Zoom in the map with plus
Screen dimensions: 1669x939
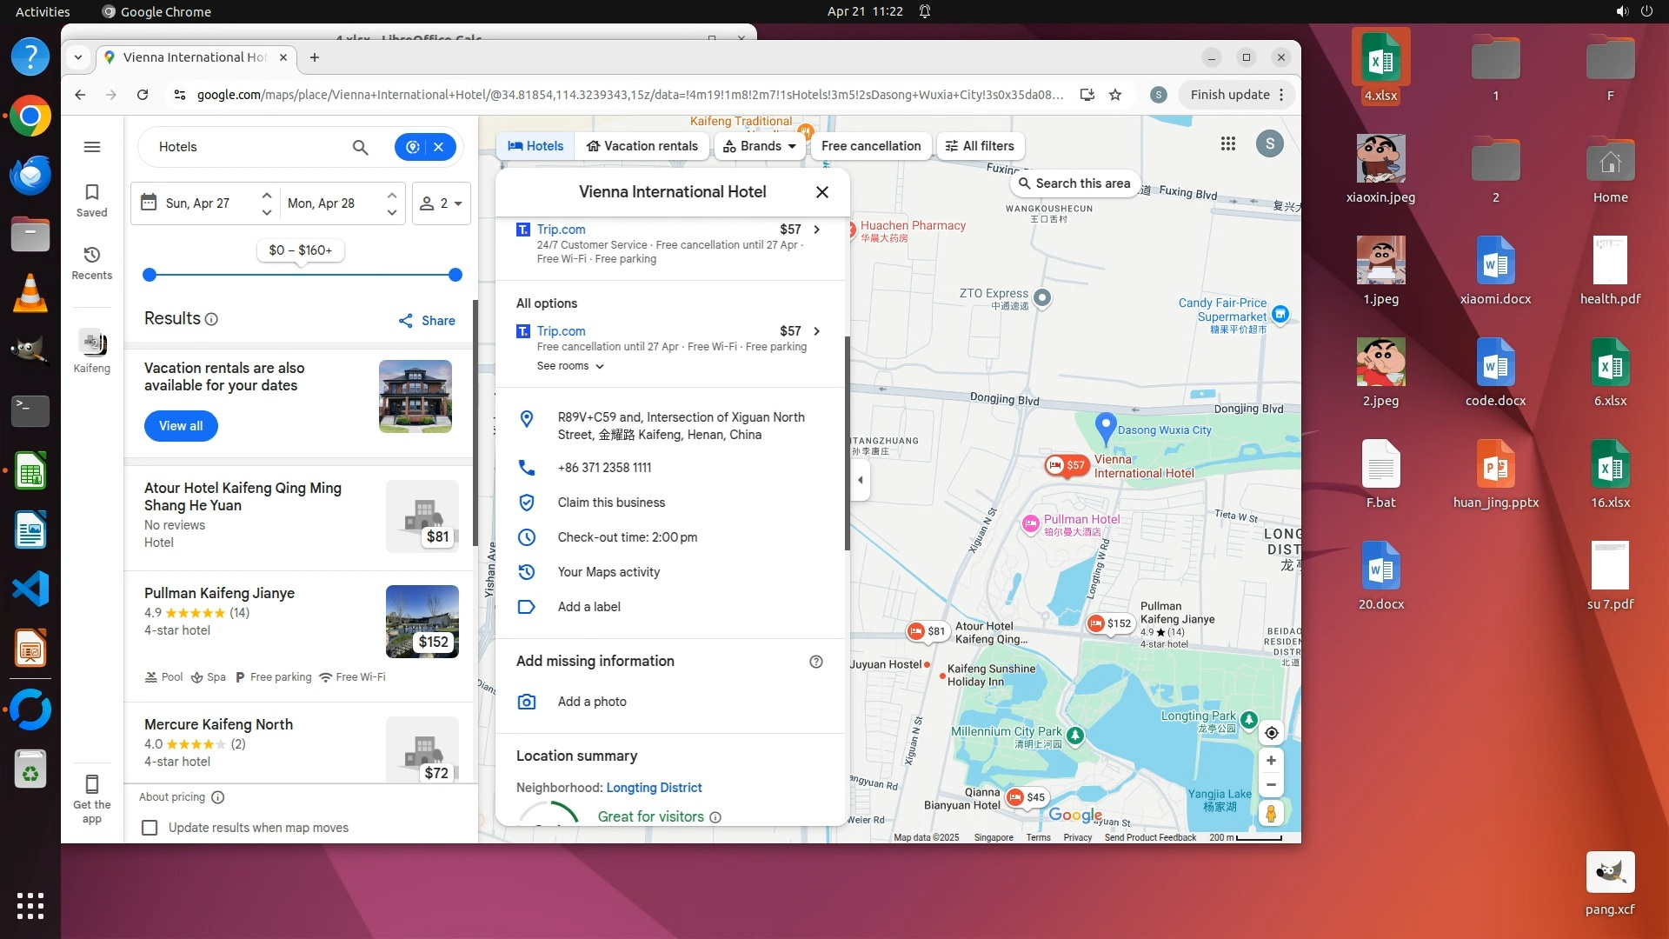(x=1271, y=761)
